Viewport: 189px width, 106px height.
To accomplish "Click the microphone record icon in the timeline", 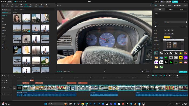I will 148,76.
